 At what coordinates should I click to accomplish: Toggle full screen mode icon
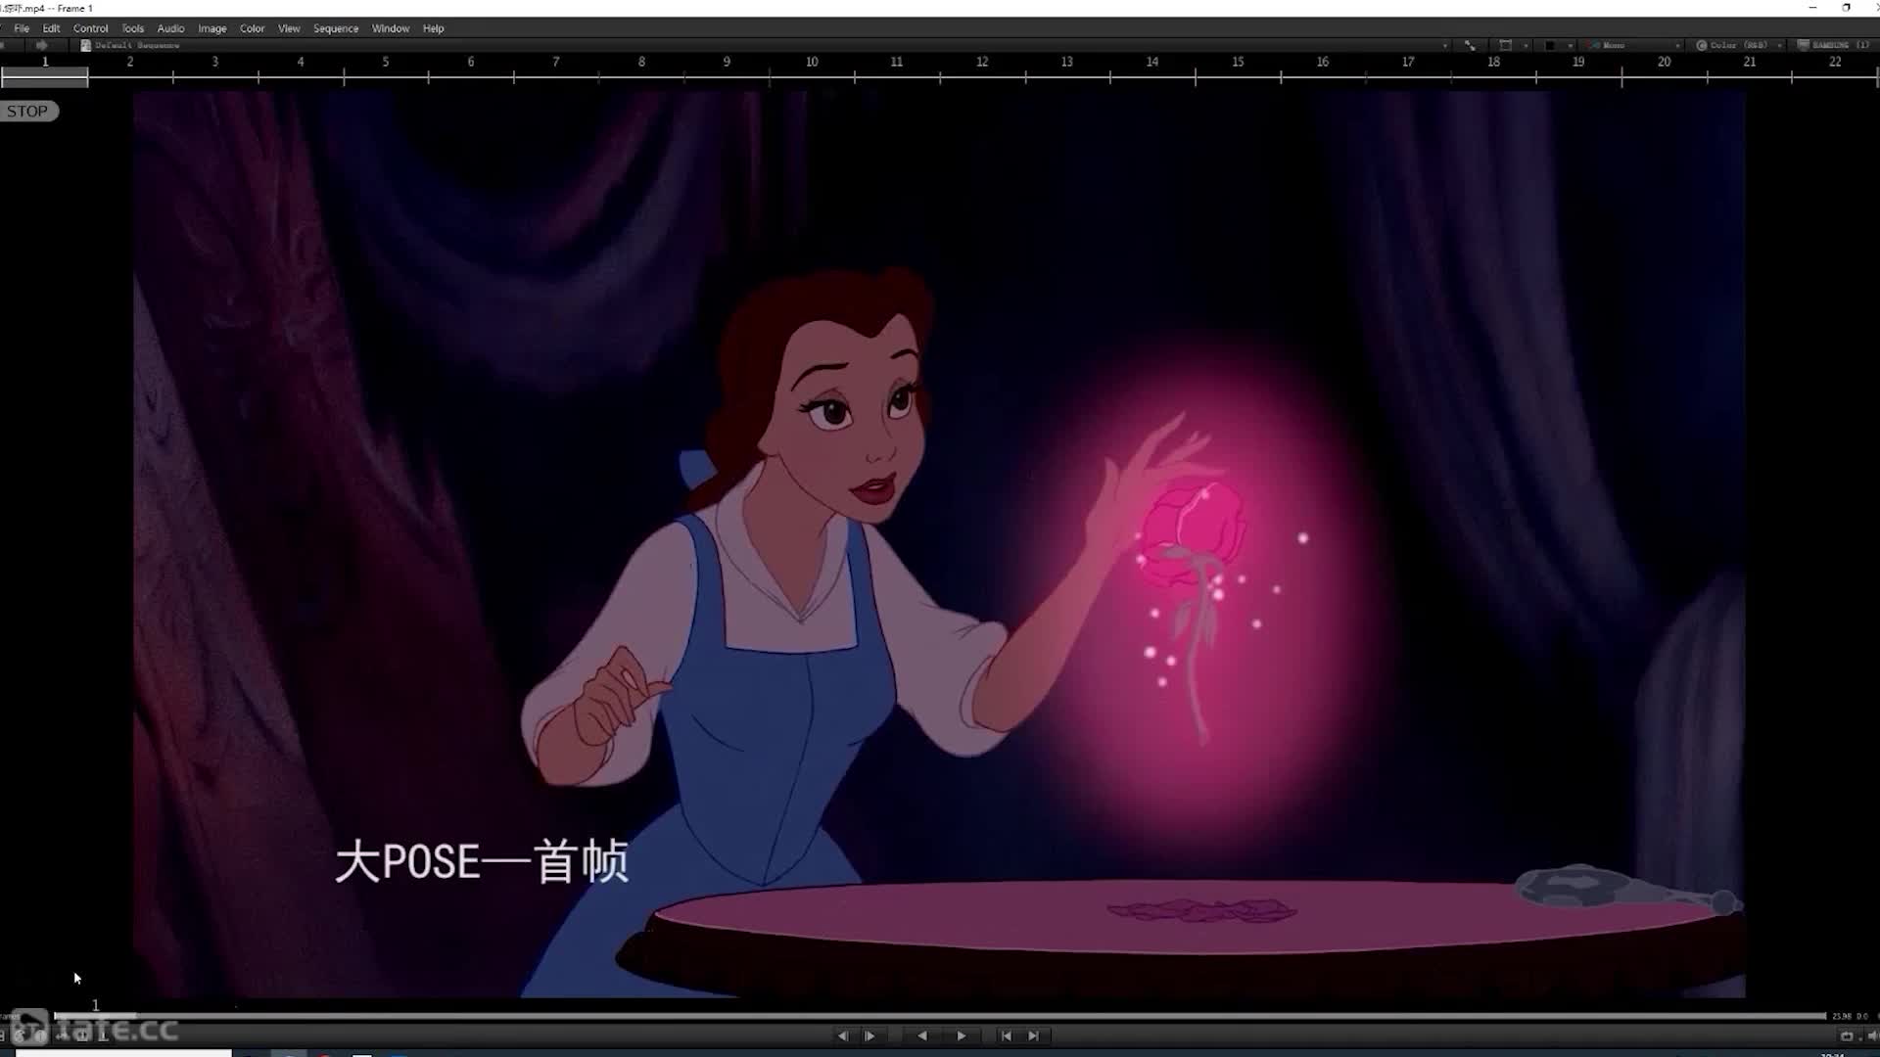click(x=1470, y=45)
